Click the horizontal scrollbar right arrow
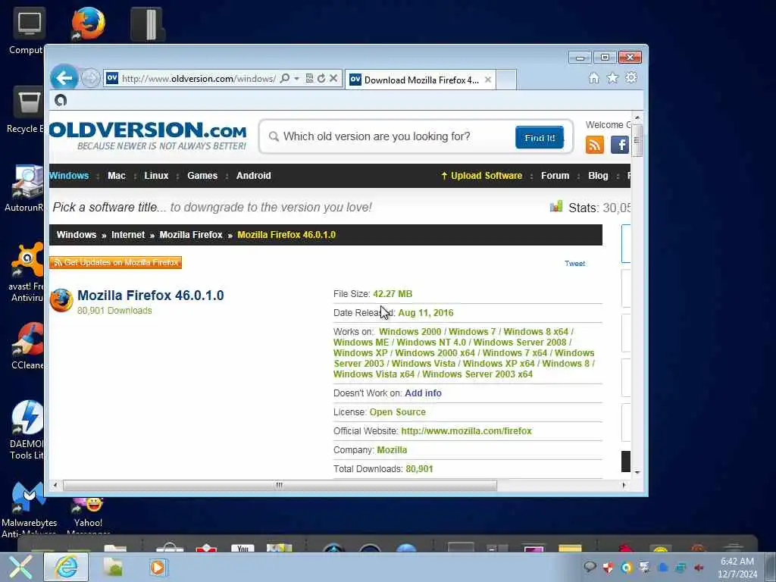Screen dimensions: 776x582 click(x=624, y=486)
